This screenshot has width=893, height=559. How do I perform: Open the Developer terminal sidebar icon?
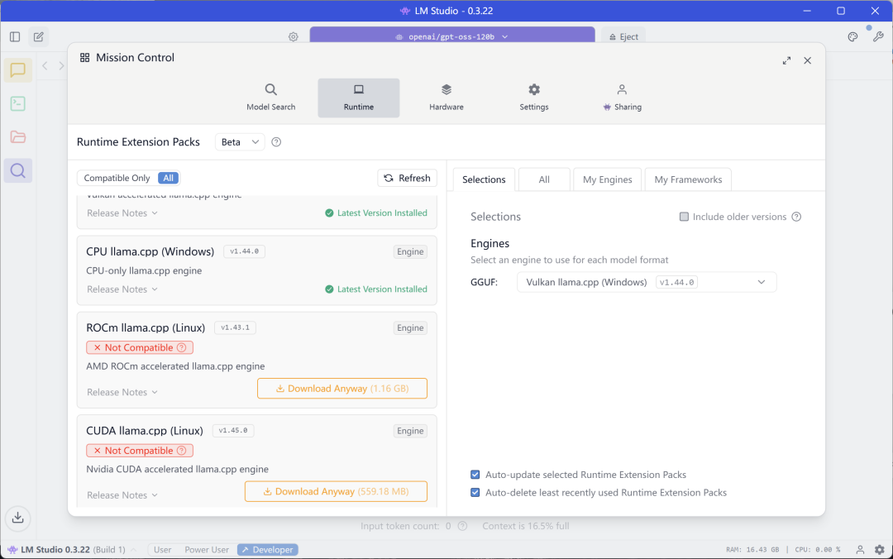(17, 103)
